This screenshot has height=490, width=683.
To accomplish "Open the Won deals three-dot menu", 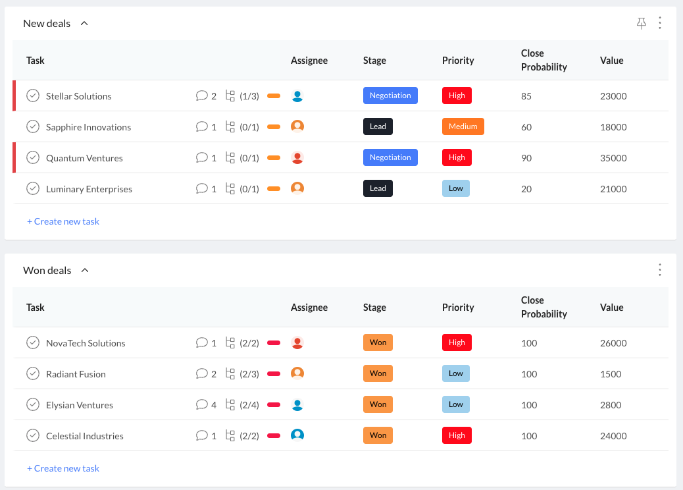I will pos(660,270).
